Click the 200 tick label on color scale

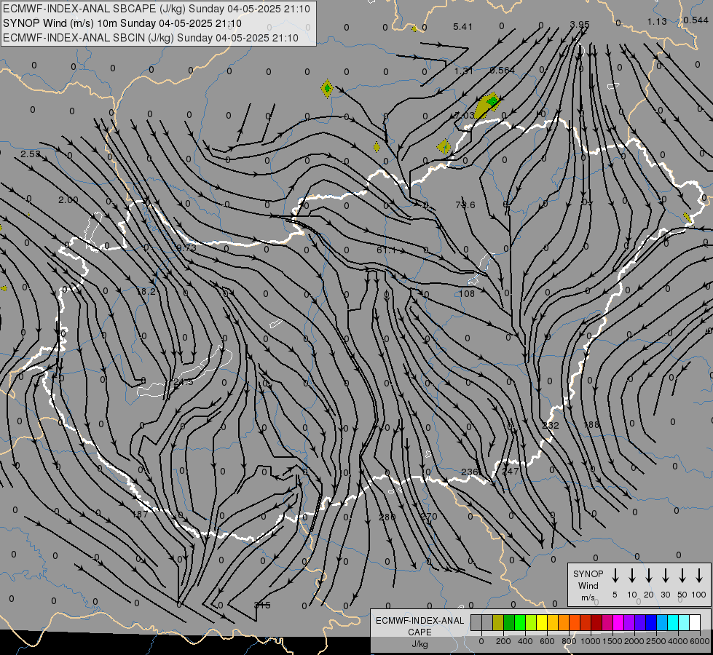point(503,641)
